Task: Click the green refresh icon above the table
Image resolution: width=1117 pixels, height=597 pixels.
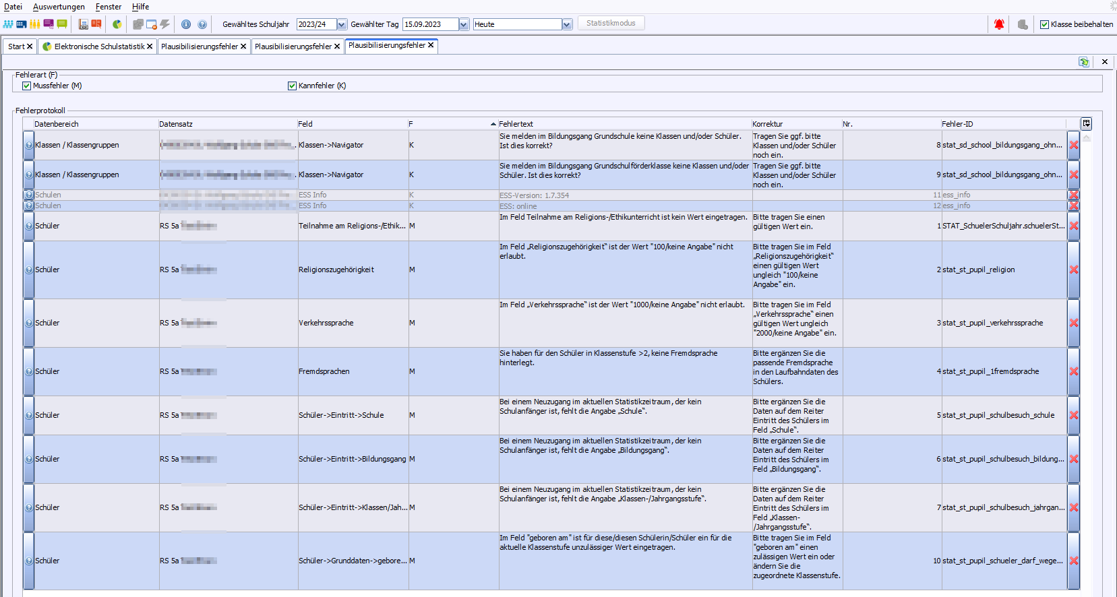Action: (1084, 62)
